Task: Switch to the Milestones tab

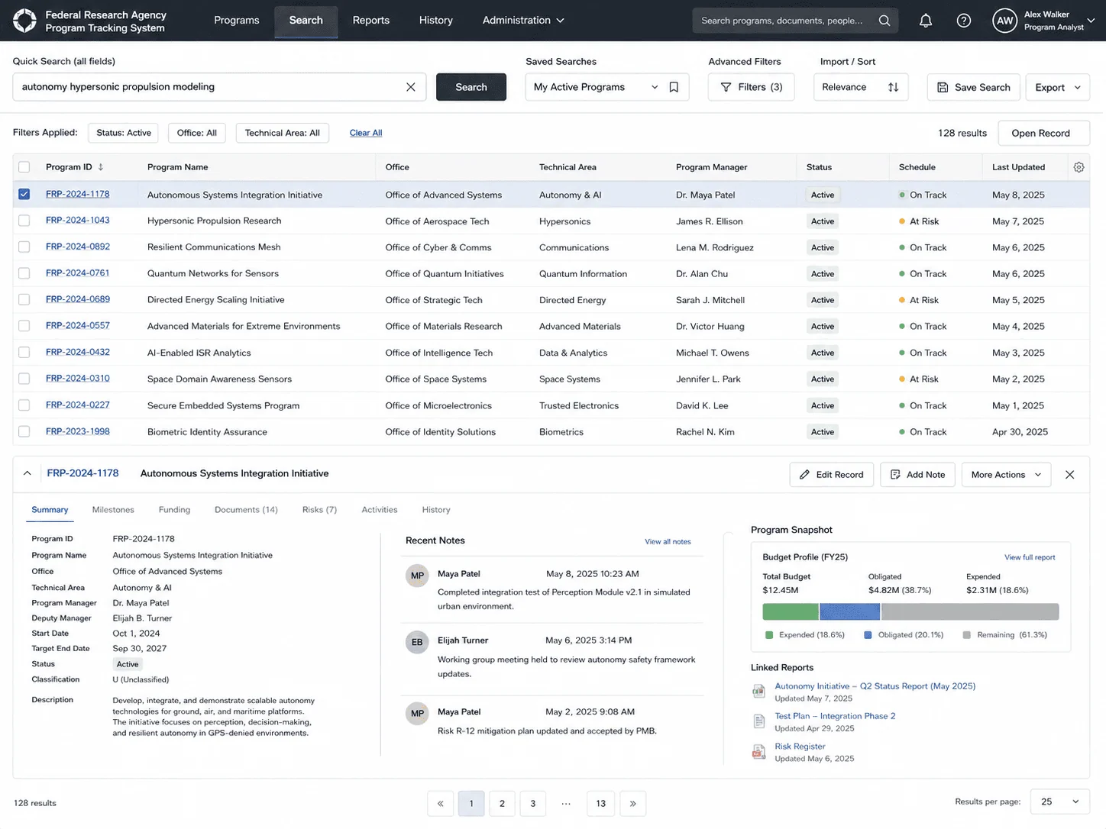Action: point(113,510)
